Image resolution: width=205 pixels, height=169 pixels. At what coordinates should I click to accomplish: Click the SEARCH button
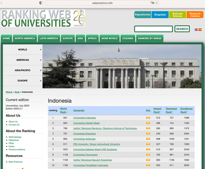tap(182, 29)
